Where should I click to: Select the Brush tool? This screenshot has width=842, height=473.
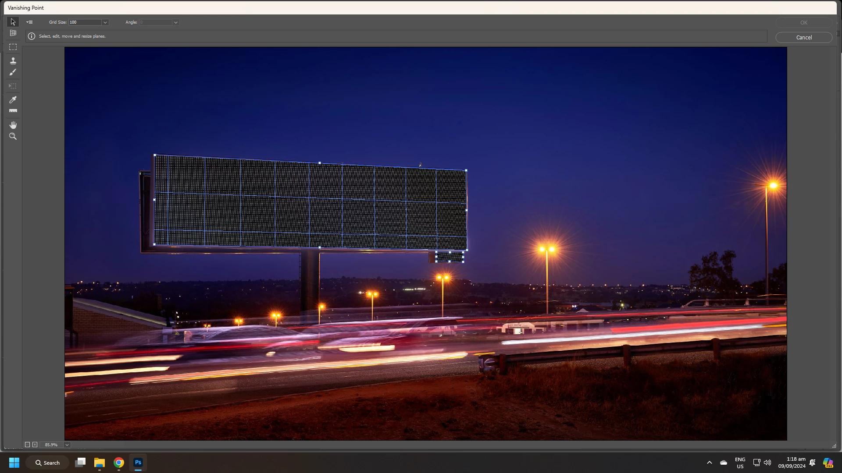[x=13, y=72]
